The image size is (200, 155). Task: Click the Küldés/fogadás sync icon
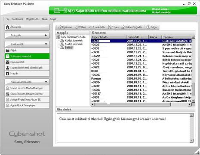(x=123, y=27)
